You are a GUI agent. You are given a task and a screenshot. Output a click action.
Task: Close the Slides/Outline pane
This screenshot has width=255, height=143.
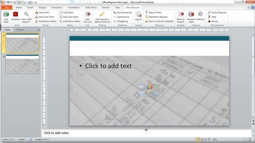tap(39, 30)
